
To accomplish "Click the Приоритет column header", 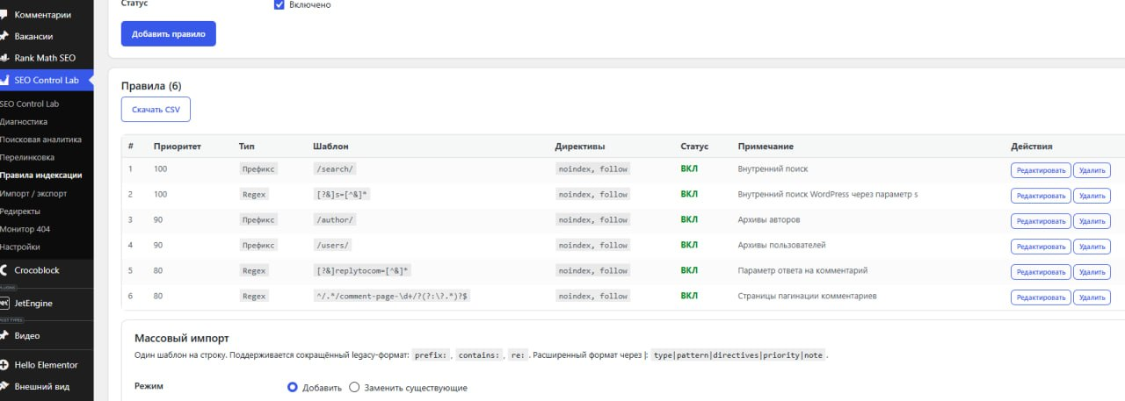I will (x=178, y=147).
